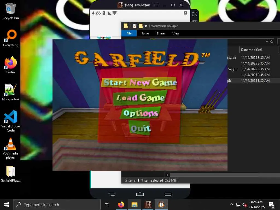The height and width of the screenshot is (210, 280).
Task: Launch Visual Studio Code desktop shortcut
Action: point(11,121)
